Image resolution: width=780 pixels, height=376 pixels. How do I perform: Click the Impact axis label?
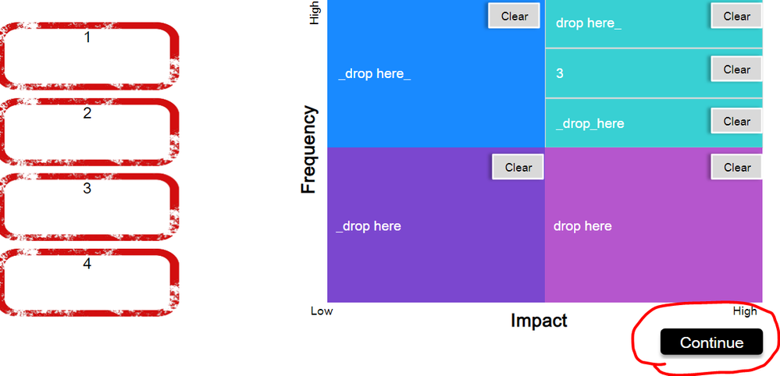click(x=539, y=321)
